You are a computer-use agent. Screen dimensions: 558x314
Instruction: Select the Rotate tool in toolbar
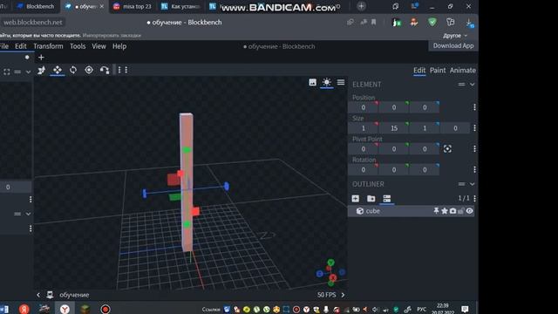73,70
